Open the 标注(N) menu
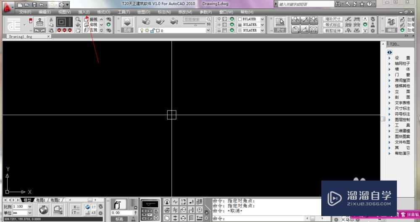Image resolution: width=420 pixels, height=222 pixels. point(164,12)
